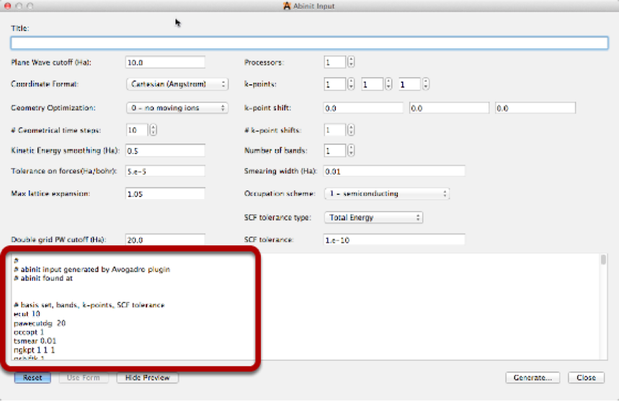The image size is (619, 401).
Task: Open the Geometry Optimization dropdown
Action: [x=177, y=107]
